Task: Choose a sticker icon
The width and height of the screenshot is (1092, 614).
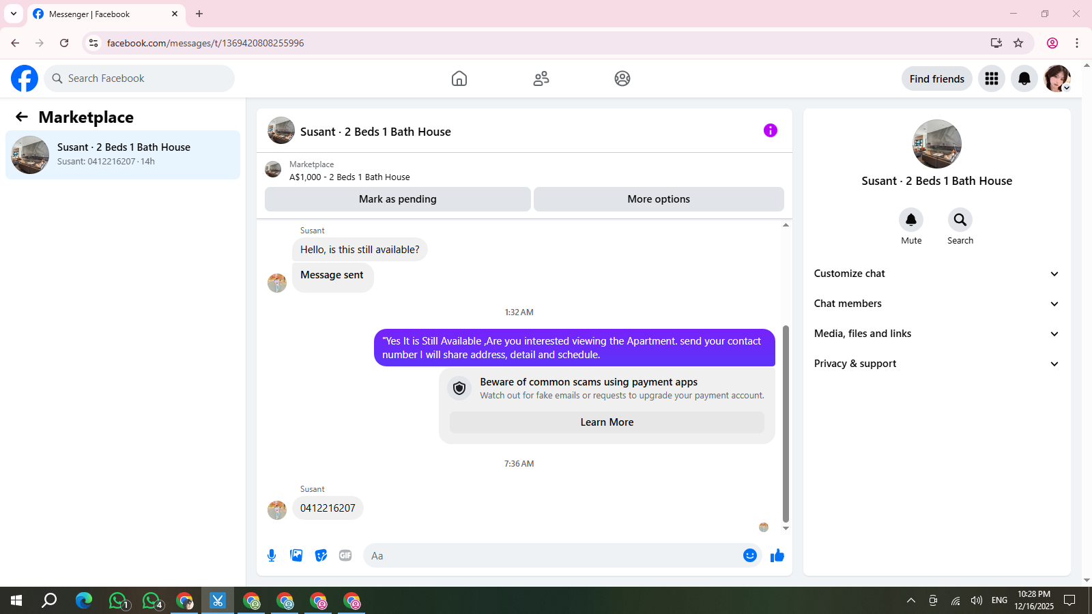Action: (321, 555)
